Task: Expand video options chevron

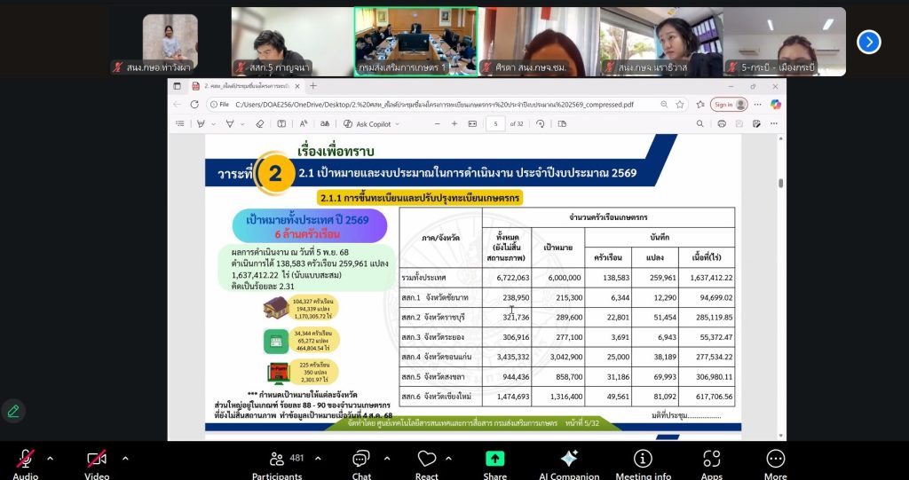Action: coord(125,458)
